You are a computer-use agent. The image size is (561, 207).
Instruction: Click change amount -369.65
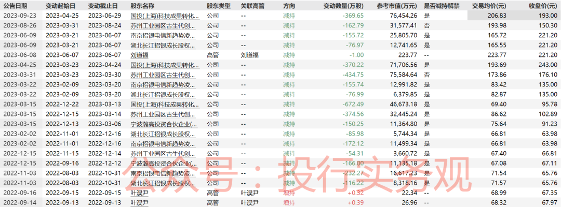click(353, 16)
